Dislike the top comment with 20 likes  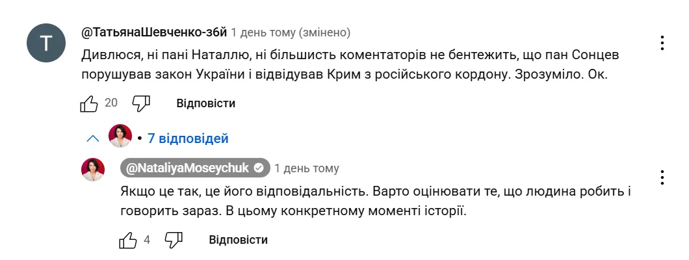[141, 103]
